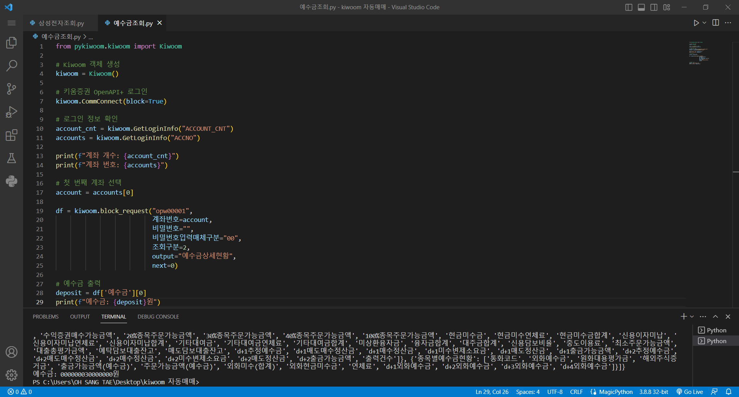Create a new terminal with plus icon
Viewport: 739px width, 397px height.
[684, 316]
